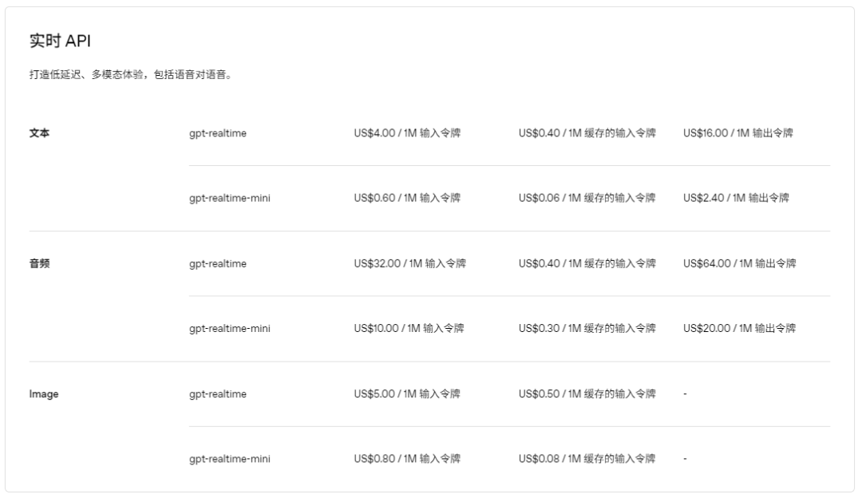Click the US$64.00 / 1M output price
The height and width of the screenshot is (494, 862).
pos(739,263)
